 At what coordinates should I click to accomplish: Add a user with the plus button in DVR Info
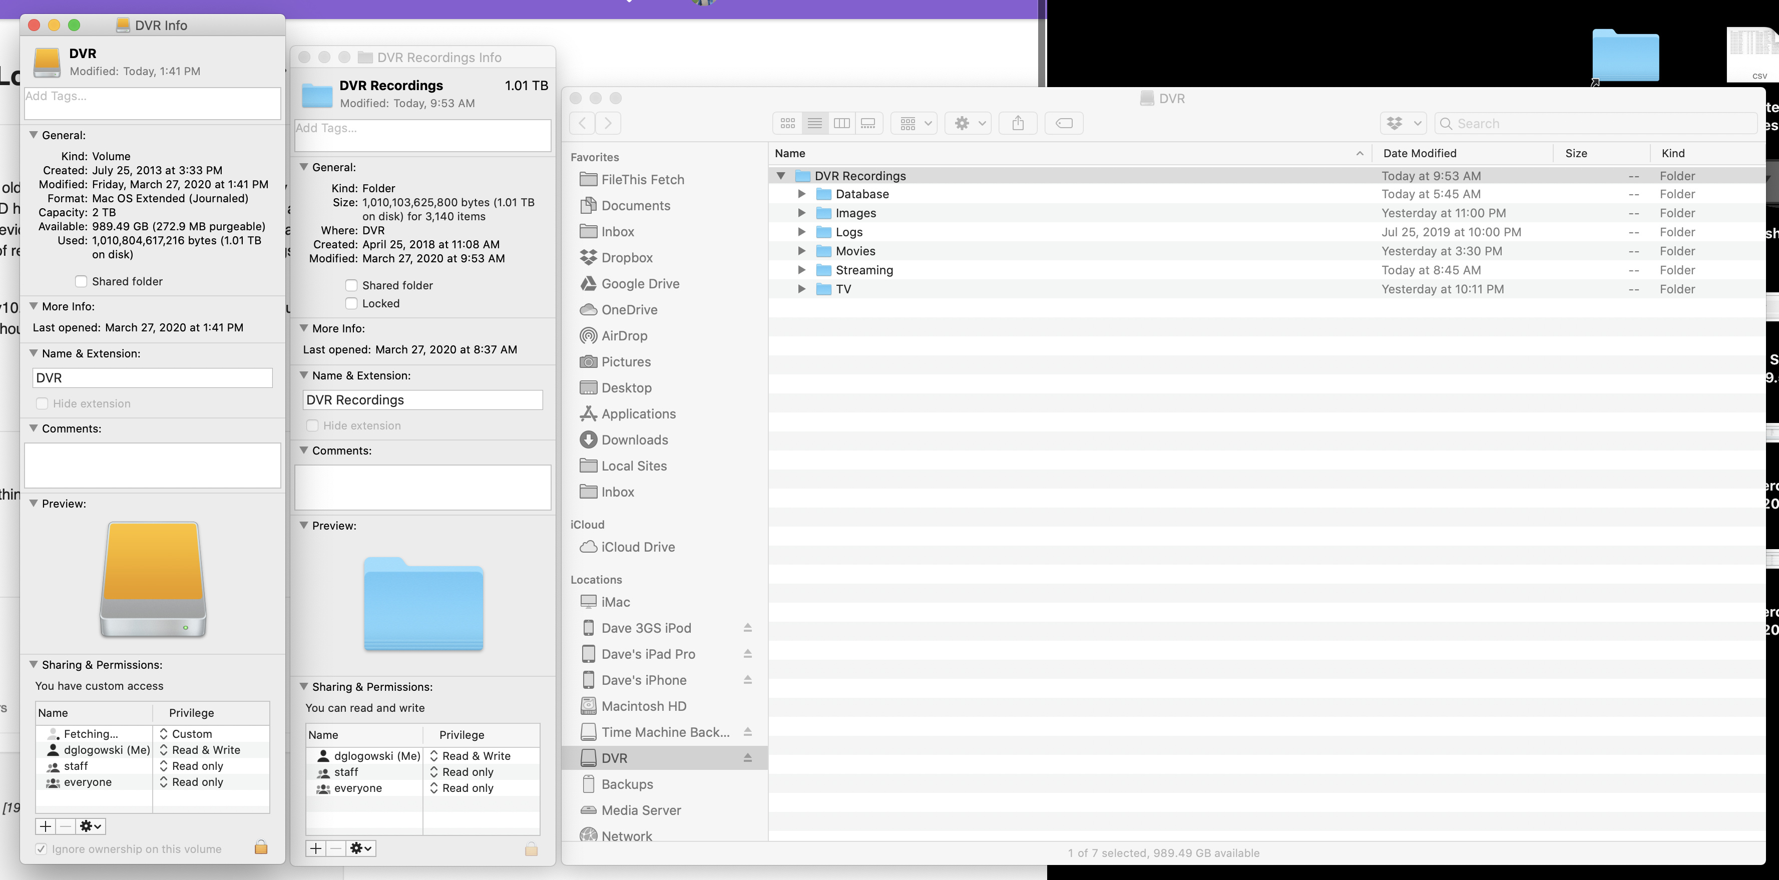point(46,826)
